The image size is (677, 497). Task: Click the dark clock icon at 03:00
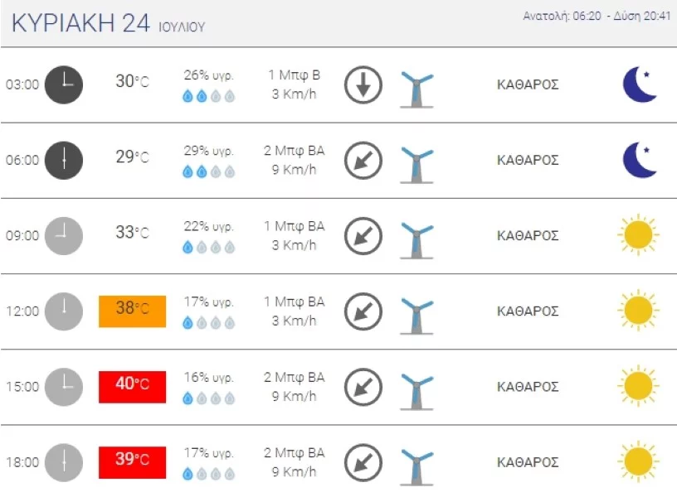click(x=63, y=84)
